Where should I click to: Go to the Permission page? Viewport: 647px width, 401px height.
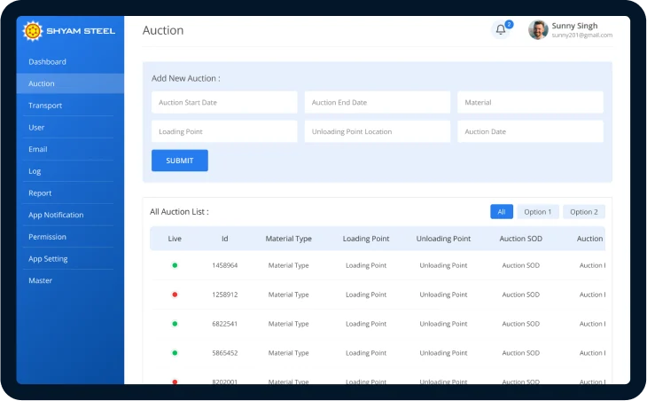tap(70, 237)
